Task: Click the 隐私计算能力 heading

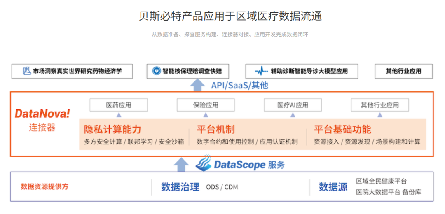Action: point(112,130)
